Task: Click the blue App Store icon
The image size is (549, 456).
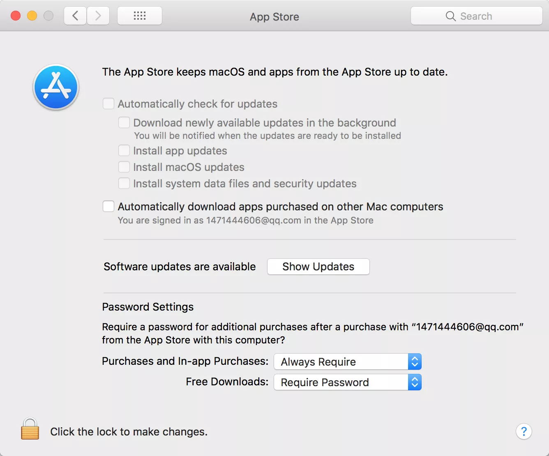Action: coord(56,87)
